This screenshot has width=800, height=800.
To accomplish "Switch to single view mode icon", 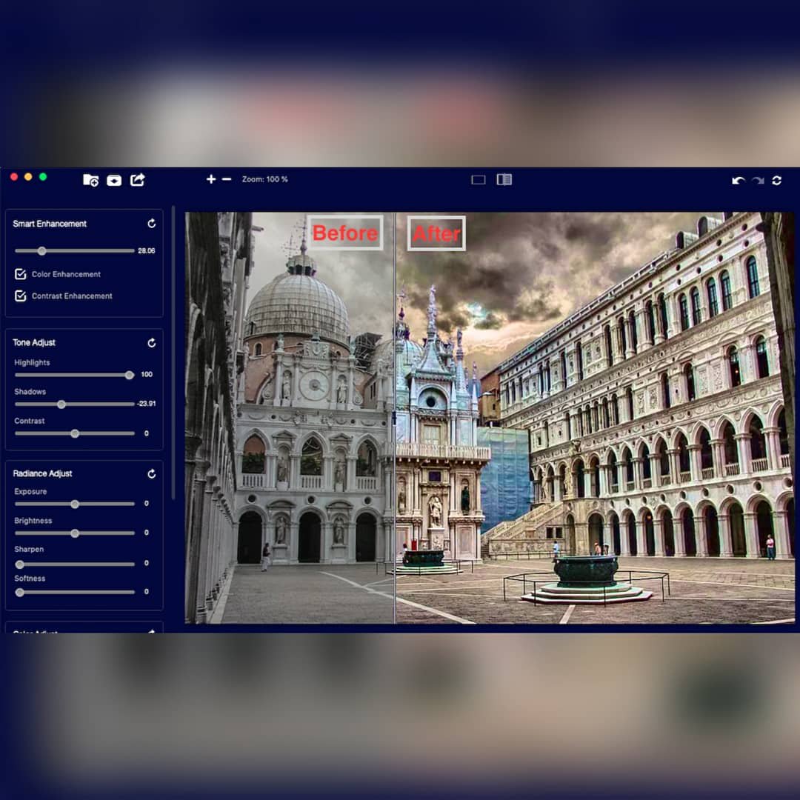I will (x=478, y=179).
